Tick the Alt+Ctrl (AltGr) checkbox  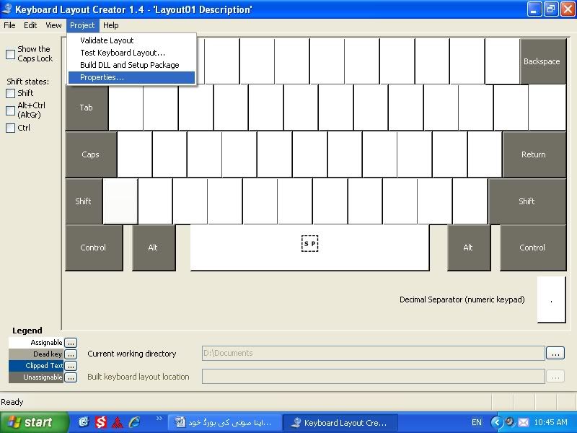[11, 110]
